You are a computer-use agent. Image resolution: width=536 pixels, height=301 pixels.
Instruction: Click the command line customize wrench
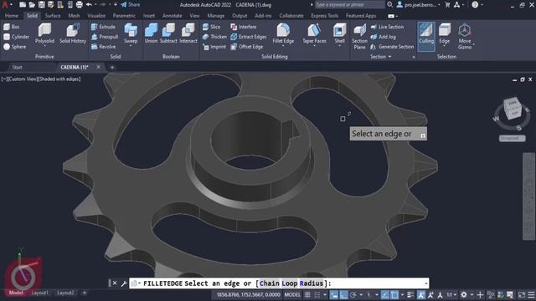[x=124, y=283]
